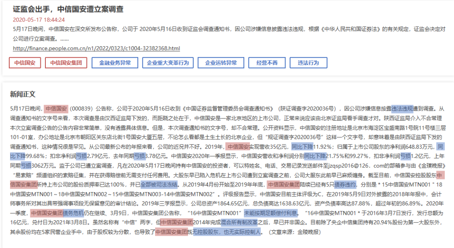Select the highlighted 未能按期足额偿付利息 phrase
Viewport: 454px width, 248px height.
point(271,213)
